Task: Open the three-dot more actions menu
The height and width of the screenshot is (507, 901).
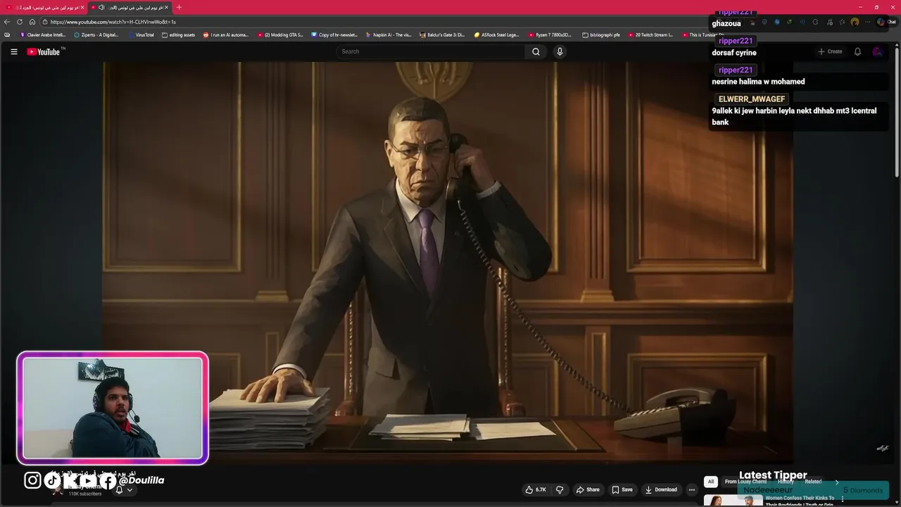Action: [x=692, y=489]
